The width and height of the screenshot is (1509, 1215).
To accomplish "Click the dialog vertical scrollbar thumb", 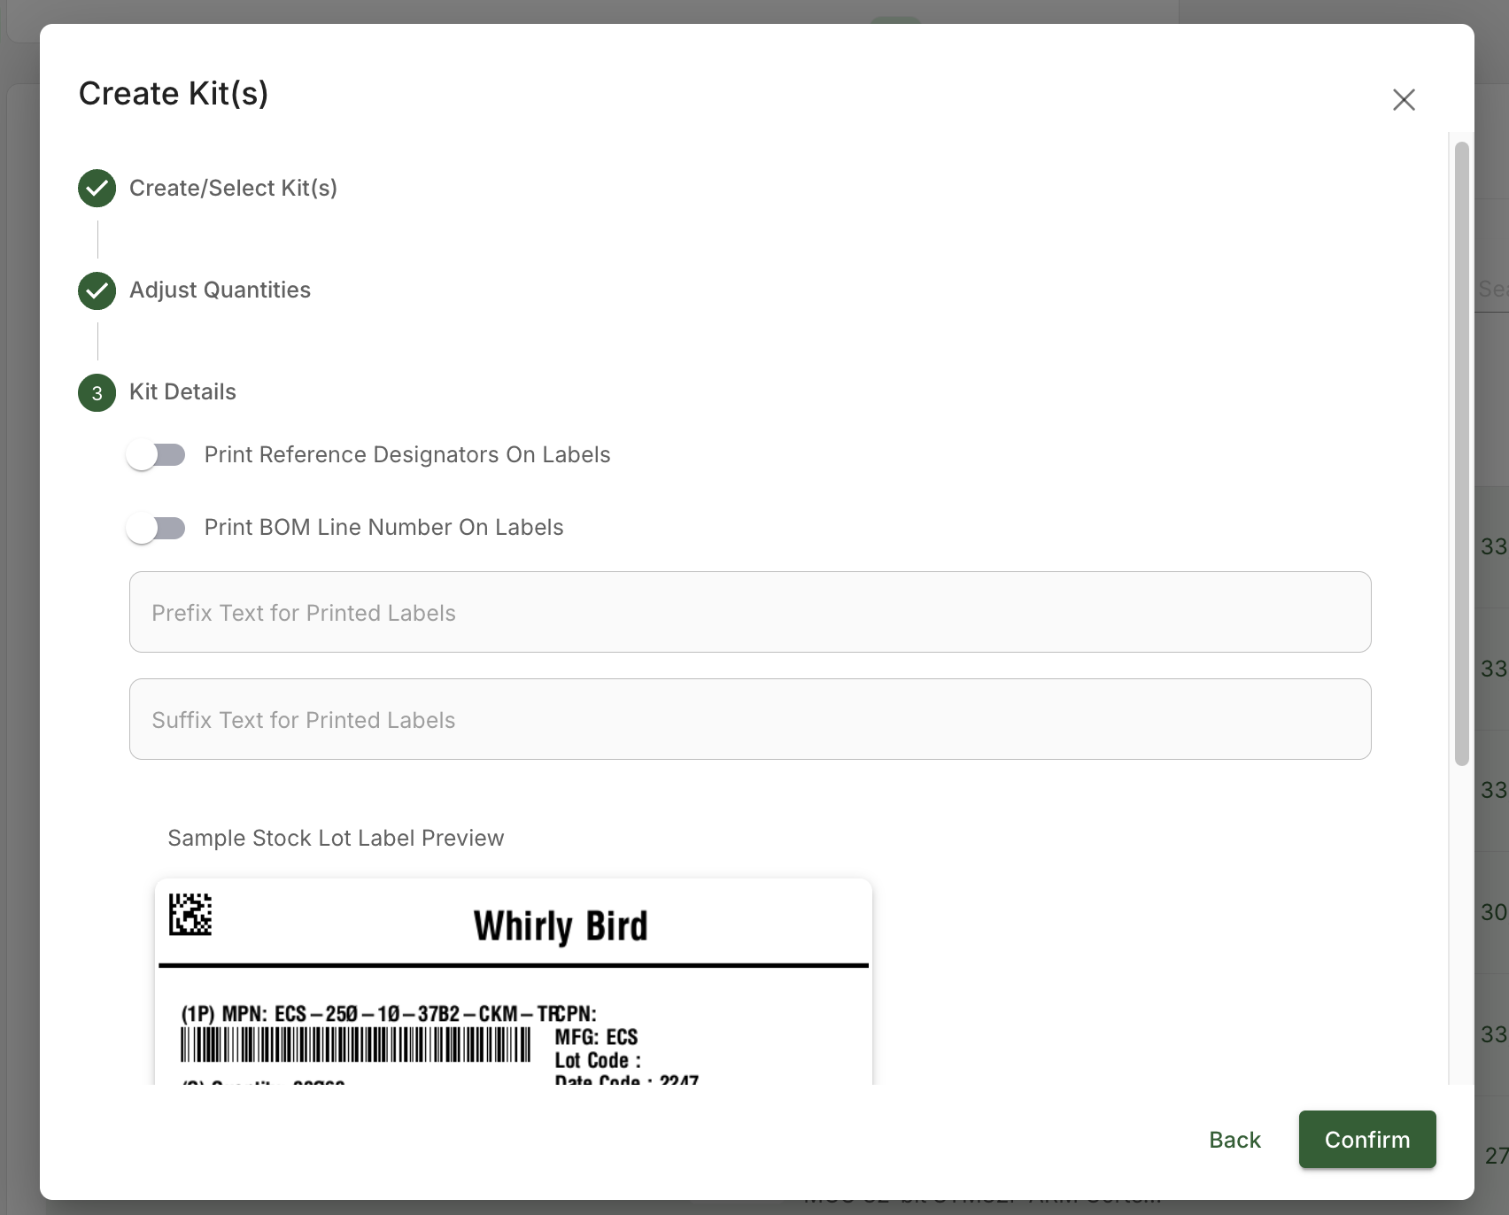I will tap(1461, 453).
